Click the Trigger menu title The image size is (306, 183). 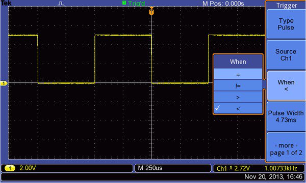coord(287,6)
